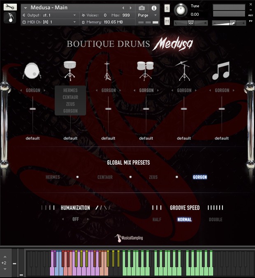Click the music notes volume fader handle
The image size is (255, 278).
tap(222, 108)
